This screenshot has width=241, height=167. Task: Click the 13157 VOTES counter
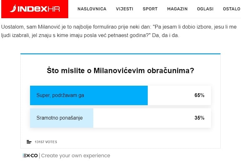tap(46, 142)
